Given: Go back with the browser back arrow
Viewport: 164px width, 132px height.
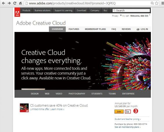Looking at the screenshot, I should [3, 3].
